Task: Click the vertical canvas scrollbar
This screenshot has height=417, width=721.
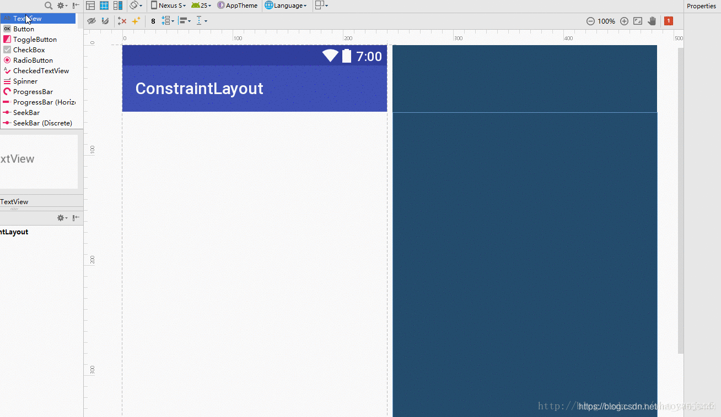Action: (681, 201)
